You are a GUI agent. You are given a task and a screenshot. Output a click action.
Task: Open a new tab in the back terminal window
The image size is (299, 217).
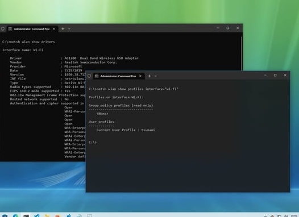[63, 29]
